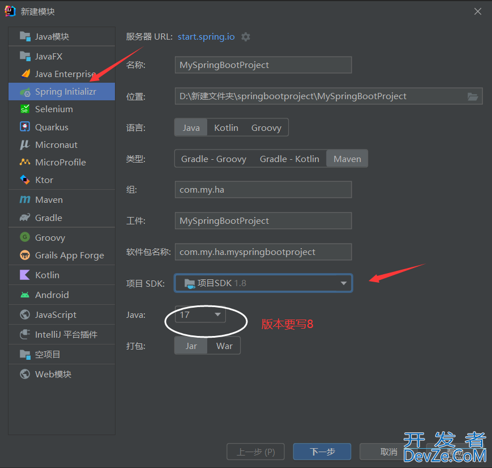This screenshot has width=492, height=468.
Task: Open the Java version 17 dropdown
Action: (x=200, y=314)
